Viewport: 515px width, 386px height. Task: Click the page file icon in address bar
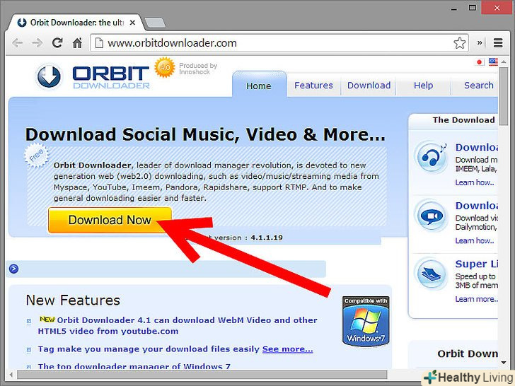99,43
